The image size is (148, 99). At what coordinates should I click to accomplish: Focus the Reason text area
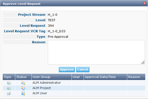[x=96, y=52]
